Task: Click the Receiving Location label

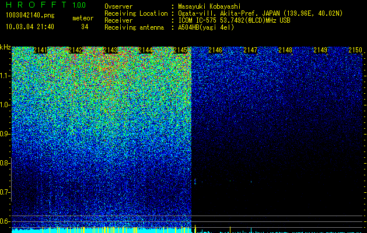Action: [136, 13]
